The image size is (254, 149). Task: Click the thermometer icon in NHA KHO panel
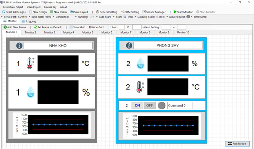tap(30, 63)
